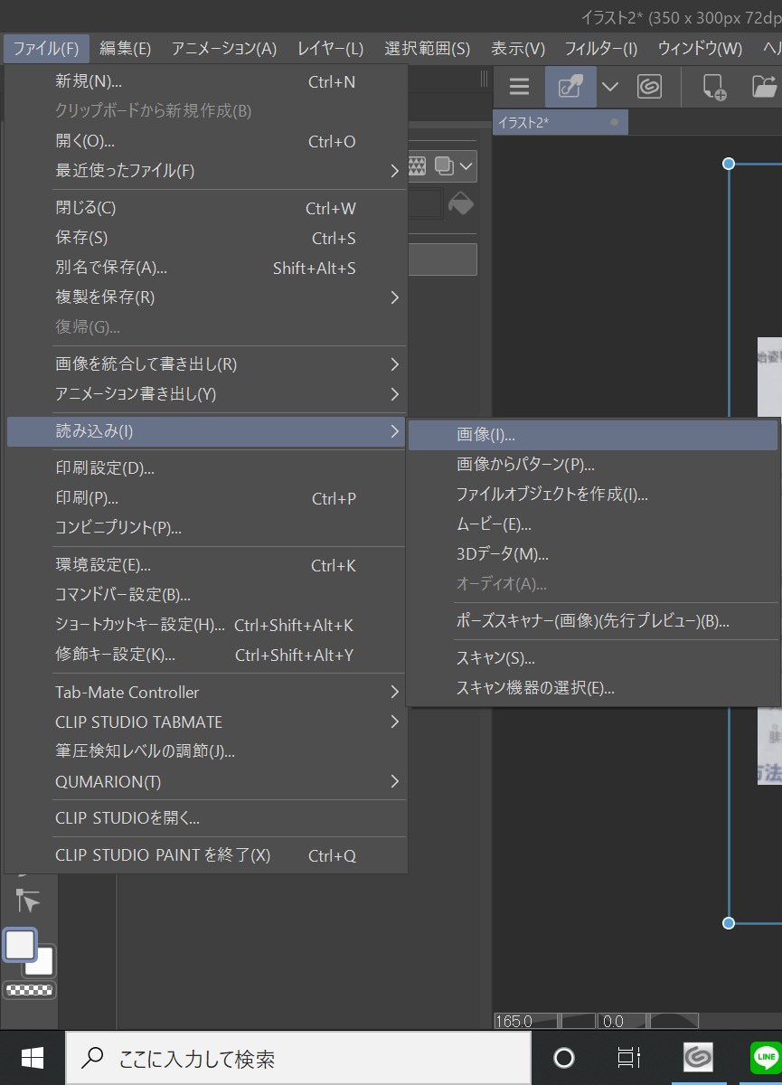Click the Windows search box ここに入力して検索
This screenshot has width=782, height=1085.
[x=298, y=1059]
